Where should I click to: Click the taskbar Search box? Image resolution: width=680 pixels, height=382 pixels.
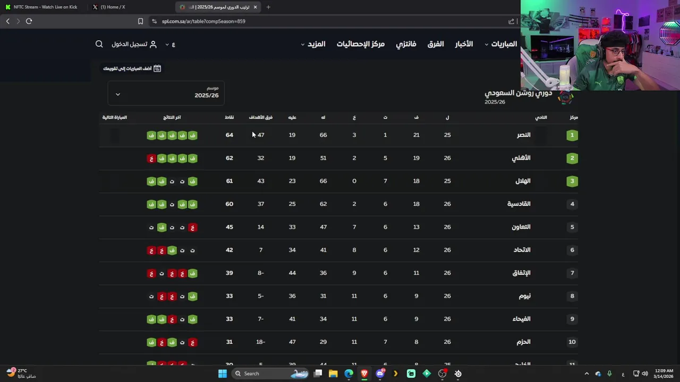pyautogui.click(x=271, y=374)
